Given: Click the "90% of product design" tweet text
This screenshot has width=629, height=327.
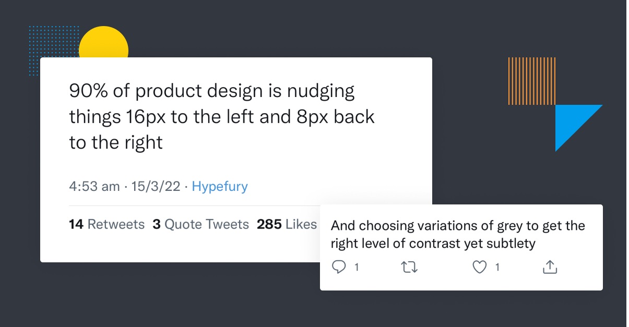Looking at the screenshot, I should [x=211, y=91].
